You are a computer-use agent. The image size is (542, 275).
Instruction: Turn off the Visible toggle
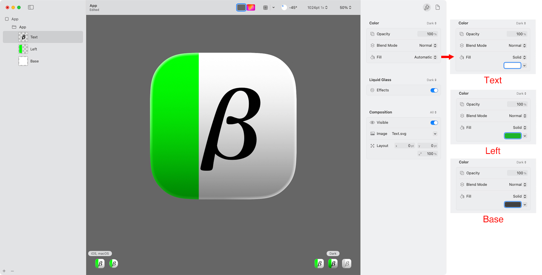(434, 123)
